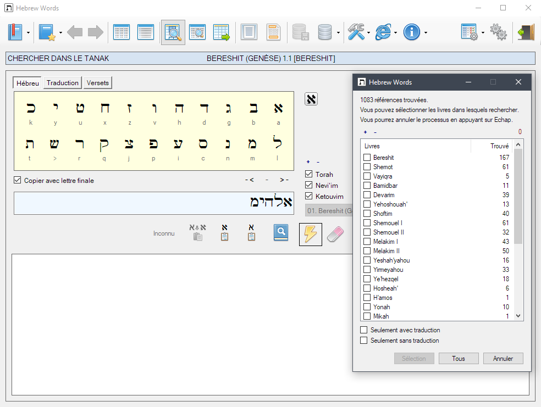The image size is (541, 407).
Task: Open the Internet Explorer web icon
Action: pos(383,32)
